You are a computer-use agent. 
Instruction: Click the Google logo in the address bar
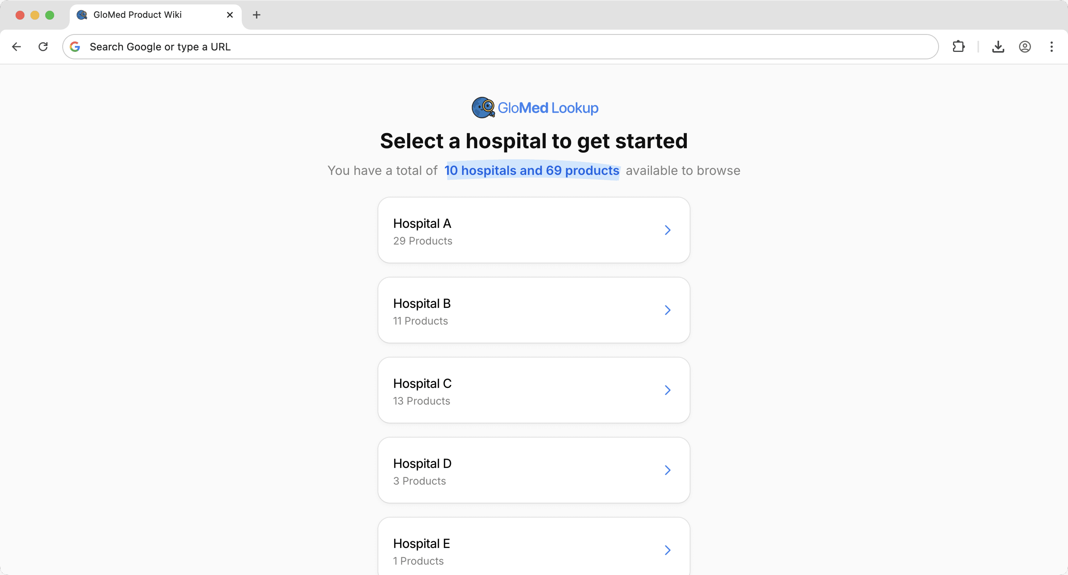click(75, 46)
